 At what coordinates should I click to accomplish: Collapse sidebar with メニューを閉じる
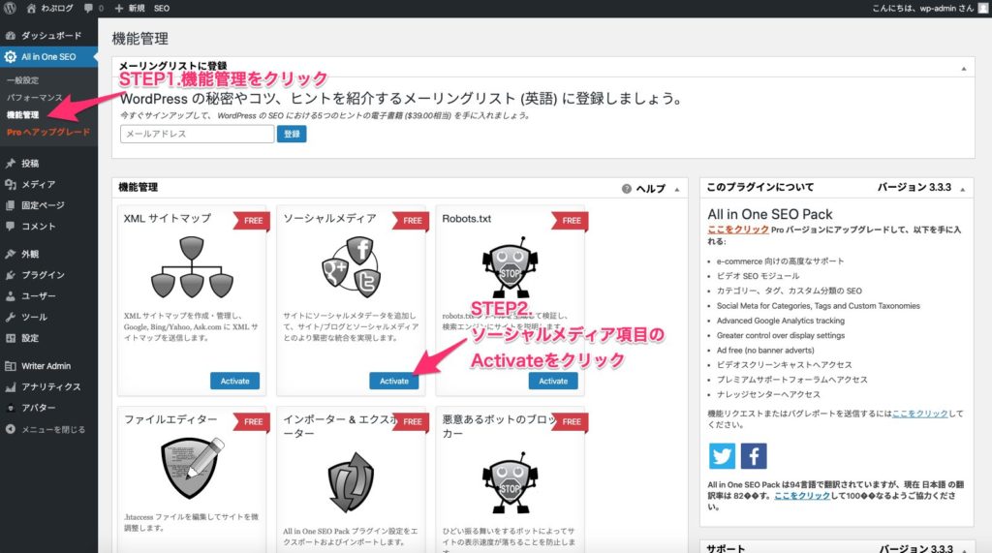coord(48,429)
